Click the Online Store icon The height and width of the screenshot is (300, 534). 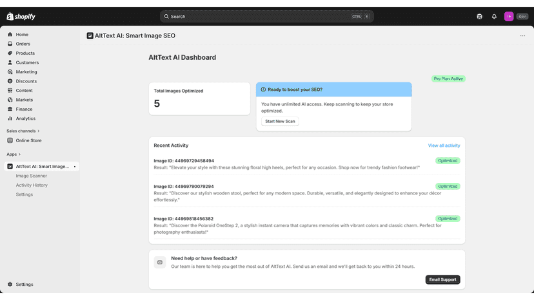click(x=10, y=140)
